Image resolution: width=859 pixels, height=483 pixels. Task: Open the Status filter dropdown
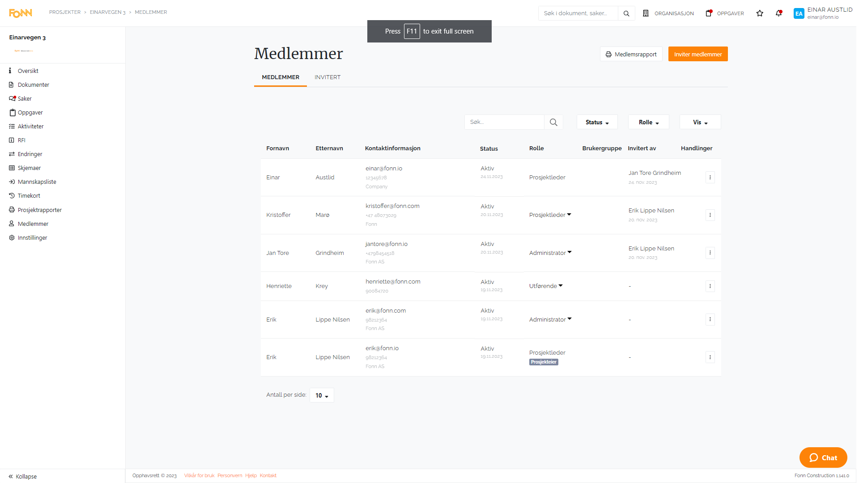tap(596, 122)
